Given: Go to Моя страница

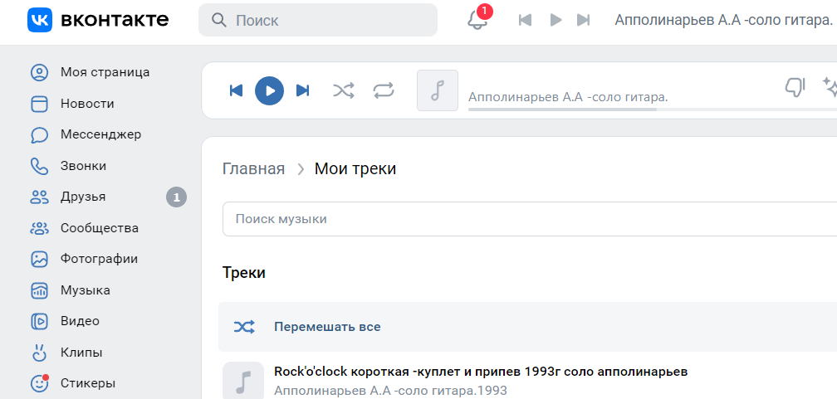Looking at the screenshot, I should click(x=105, y=72).
